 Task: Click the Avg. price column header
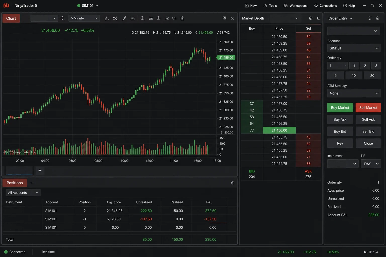114,202
